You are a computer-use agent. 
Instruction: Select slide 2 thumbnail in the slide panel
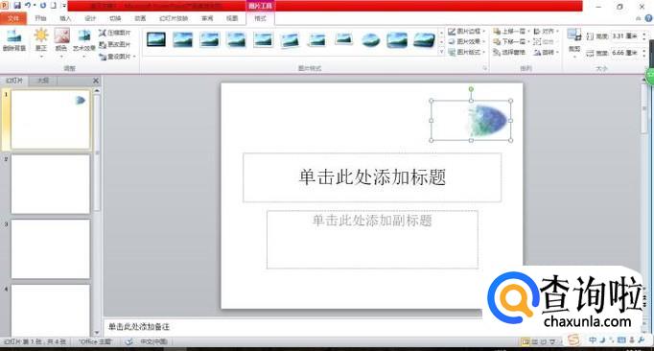51,184
